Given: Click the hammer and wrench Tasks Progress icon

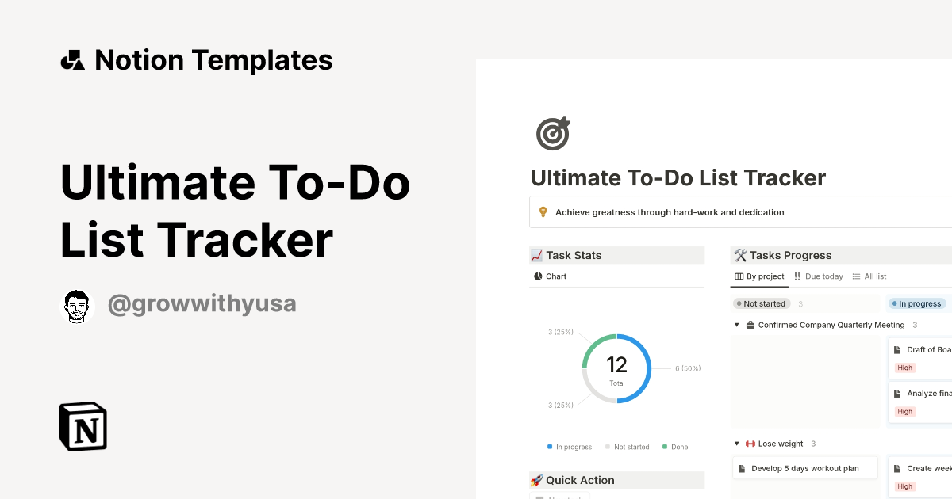Looking at the screenshot, I should [x=740, y=255].
